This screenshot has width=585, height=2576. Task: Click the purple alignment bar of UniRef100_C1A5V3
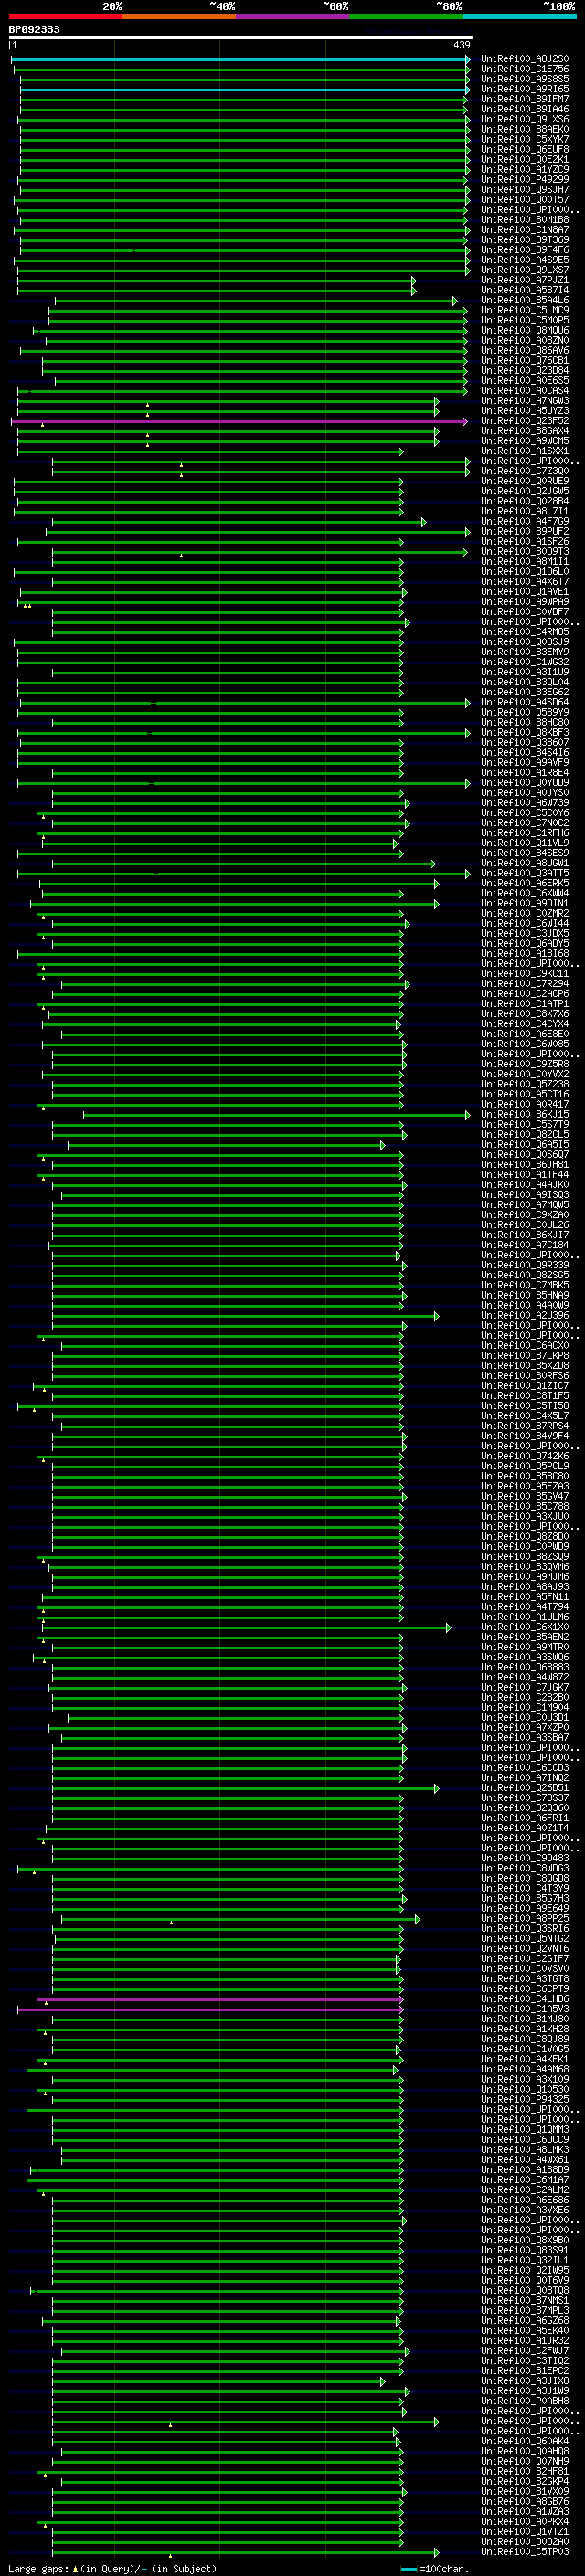pos(209,2009)
